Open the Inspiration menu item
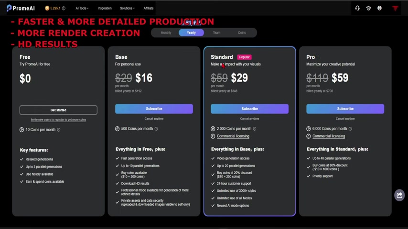 [x=105, y=8]
